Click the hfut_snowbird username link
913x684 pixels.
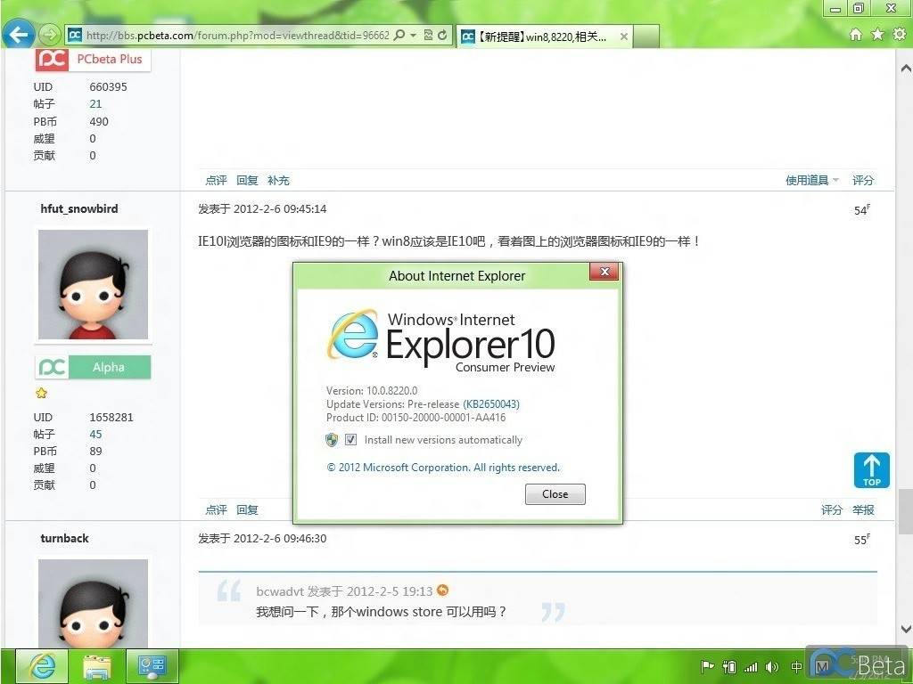79,208
